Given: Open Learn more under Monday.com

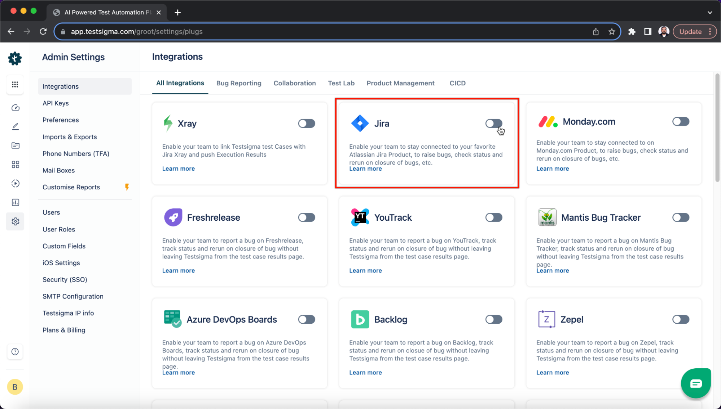Looking at the screenshot, I should point(552,168).
